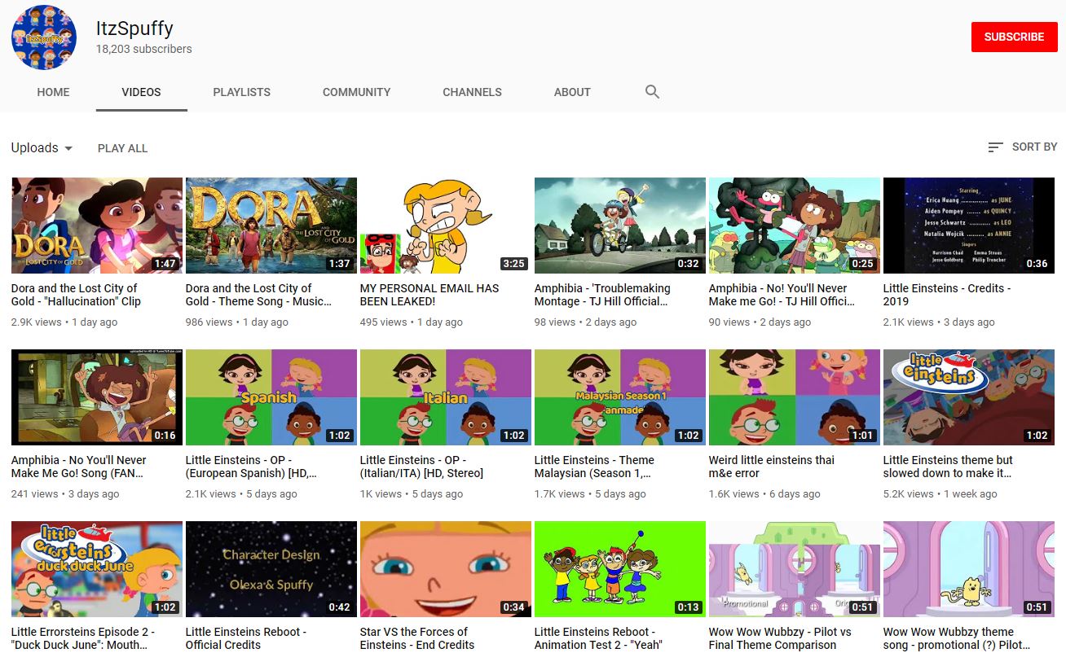Go to the Community tab
Screen dimensions: 1066x653
356,92
